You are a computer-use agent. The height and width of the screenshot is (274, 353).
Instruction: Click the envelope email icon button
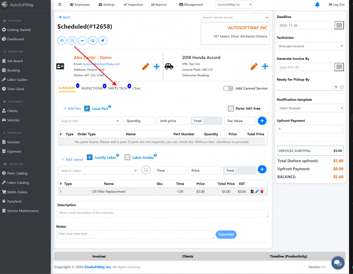tap(92, 41)
